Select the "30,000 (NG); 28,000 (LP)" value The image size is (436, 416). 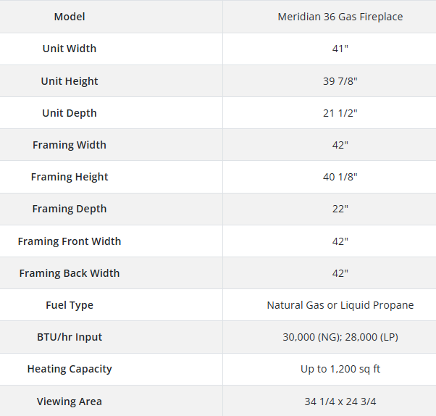click(x=340, y=337)
